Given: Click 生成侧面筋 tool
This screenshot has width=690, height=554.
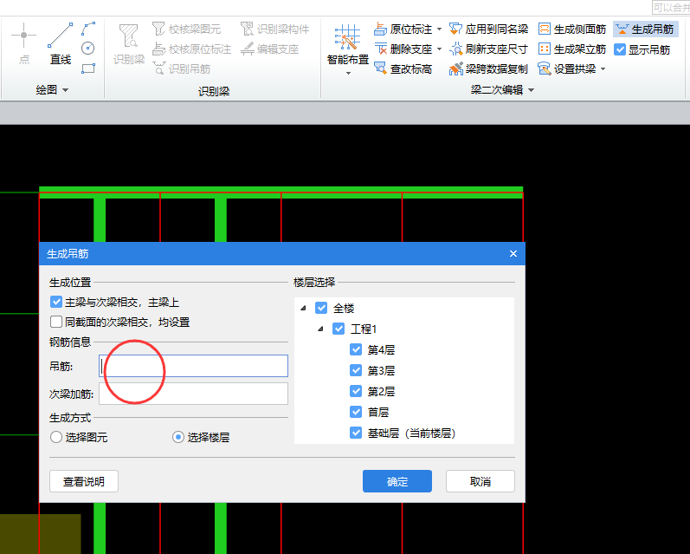Looking at the screenshot, I should [x=572, y=29].
